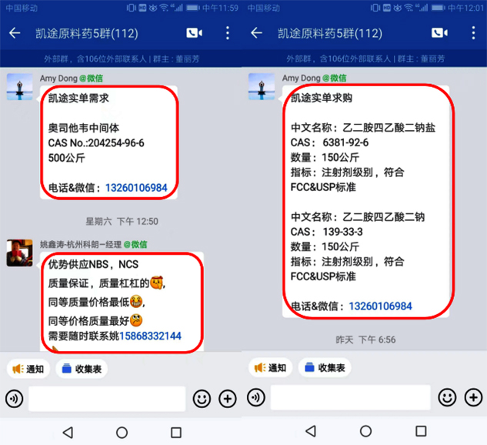Tap the Android recent apps button on right screen
This screenshot has width=487, height=445.
coord(421,431)
